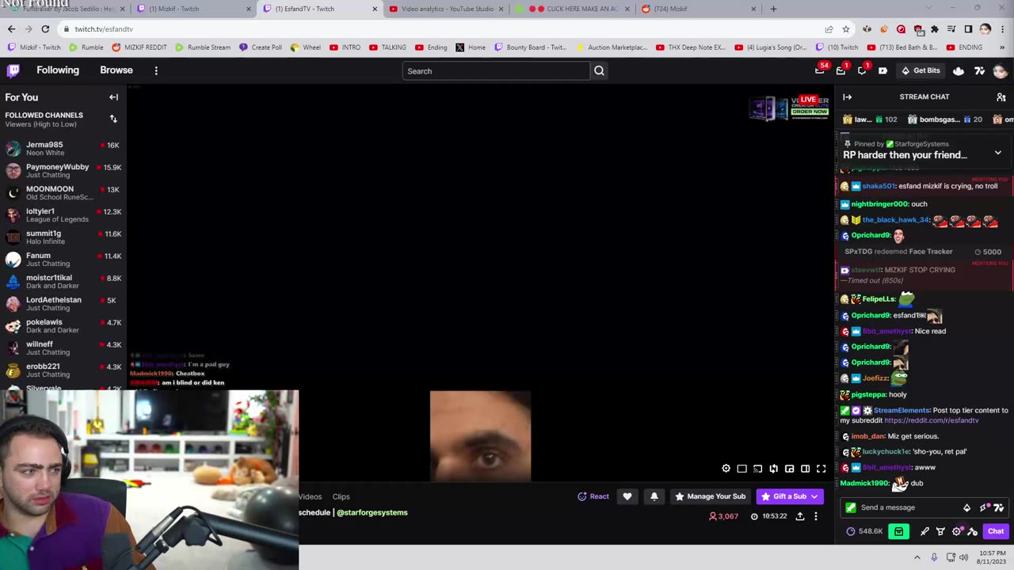
Task: Open the reddit.com/r/esfandtv link in chat
Action: pyautogui.click(x=932, y=420)
